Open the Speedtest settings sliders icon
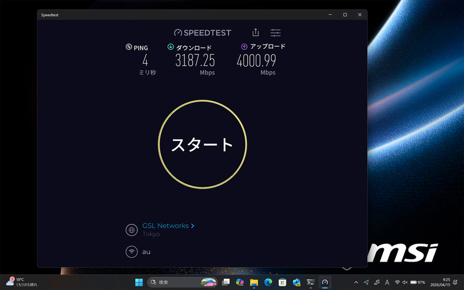464x290 pixels. coord(275,32)
